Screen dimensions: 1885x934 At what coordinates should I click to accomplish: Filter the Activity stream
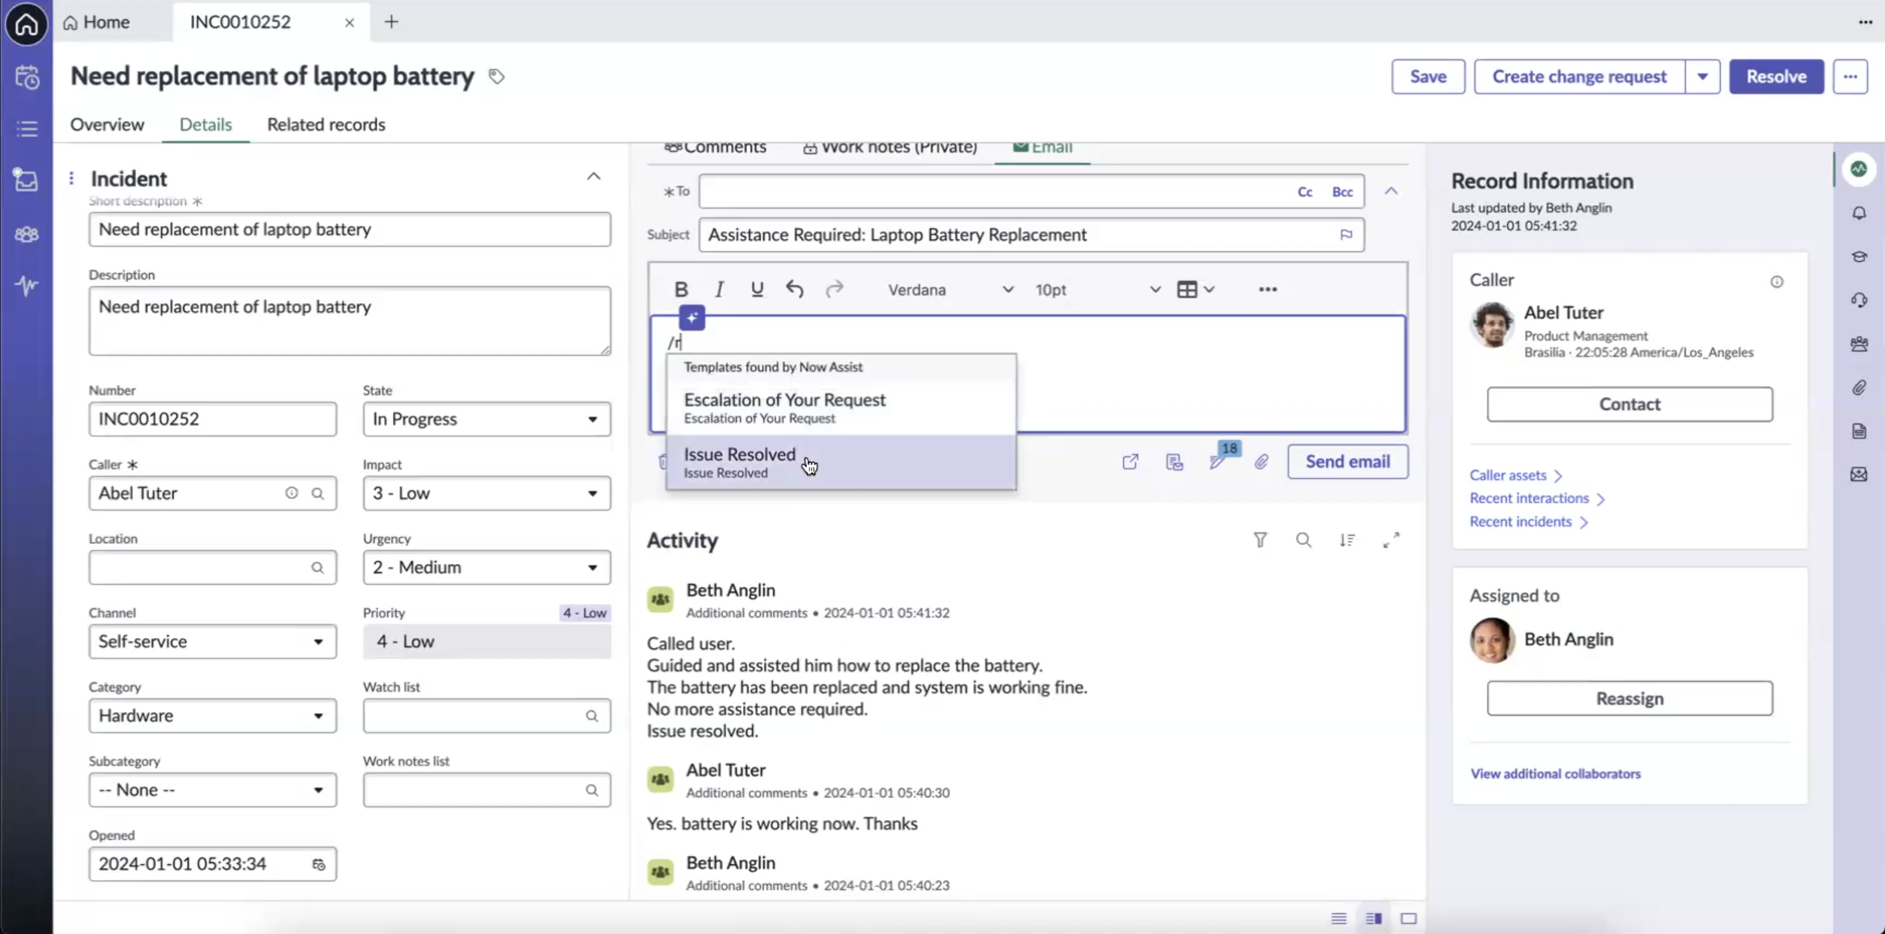coord(1260,540)
